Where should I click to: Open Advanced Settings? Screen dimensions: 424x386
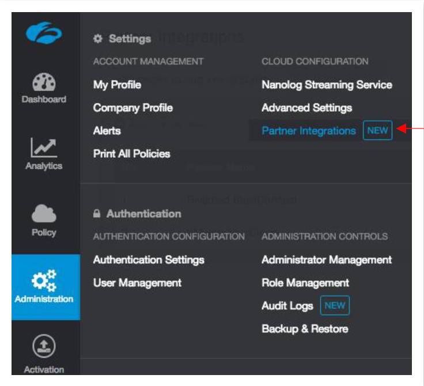coord(306,108)
